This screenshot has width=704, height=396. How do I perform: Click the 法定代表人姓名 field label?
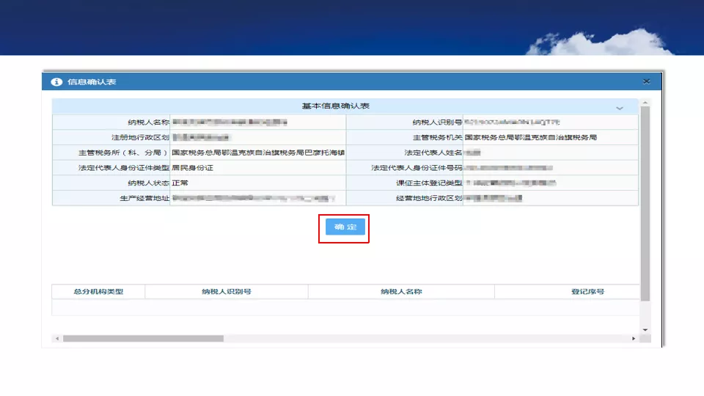coord(433,153)
